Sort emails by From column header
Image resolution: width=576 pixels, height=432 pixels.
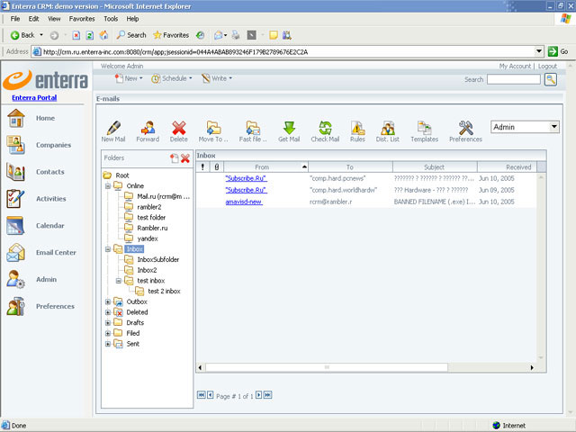coord(266,167)
